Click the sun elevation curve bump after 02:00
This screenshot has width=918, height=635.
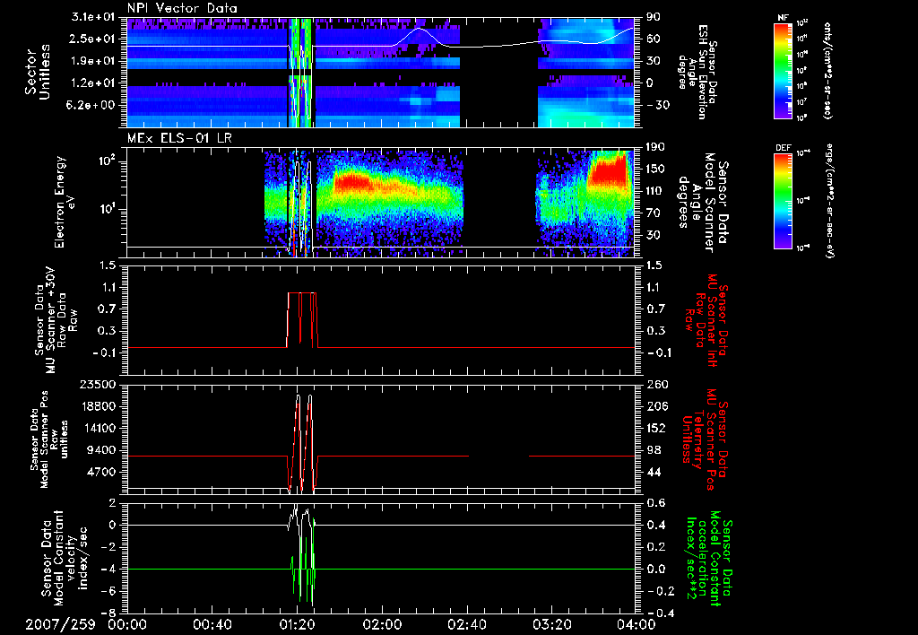coord(420,36)
